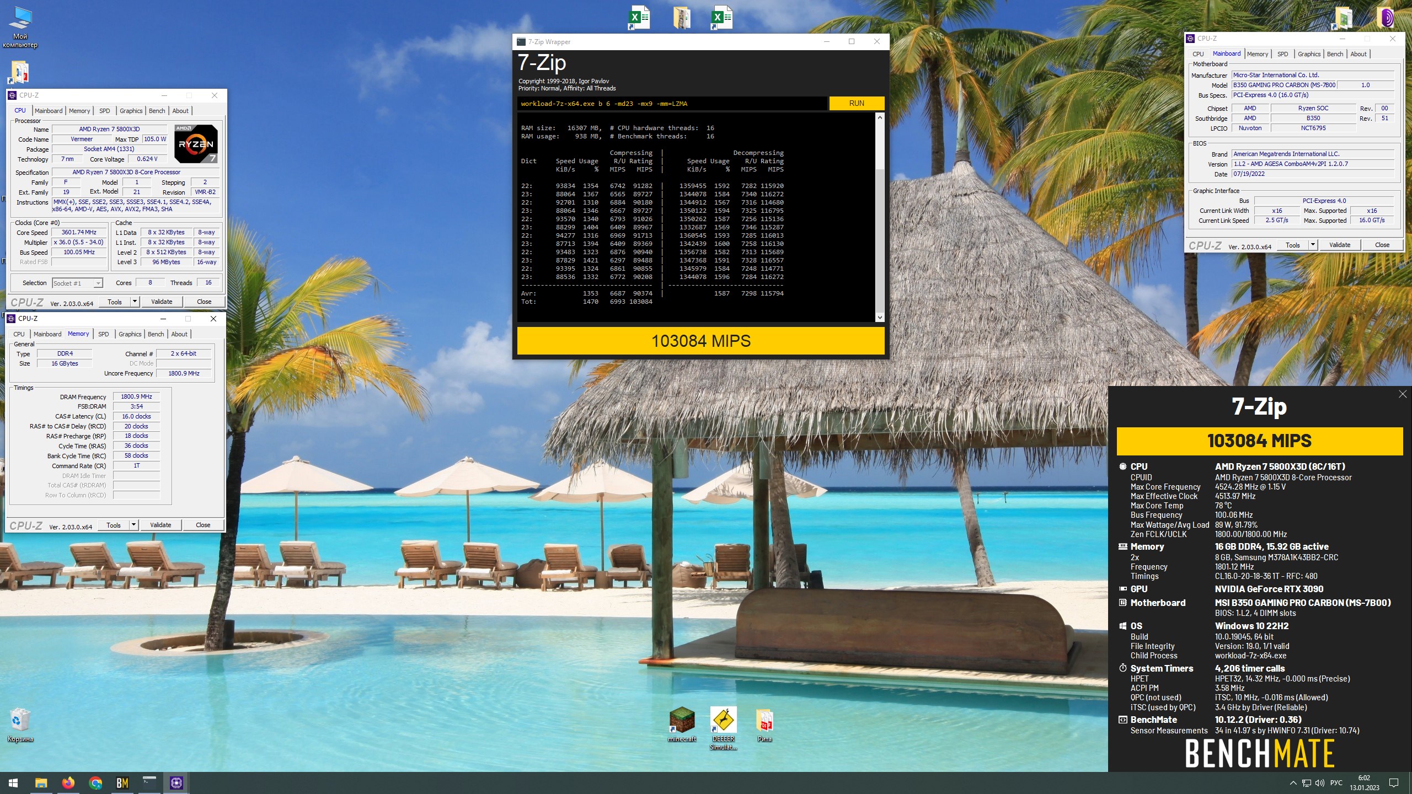Open the archive file between Excel icons
The height and width of the screenshot is (794, 1412).
coord(682,17)
